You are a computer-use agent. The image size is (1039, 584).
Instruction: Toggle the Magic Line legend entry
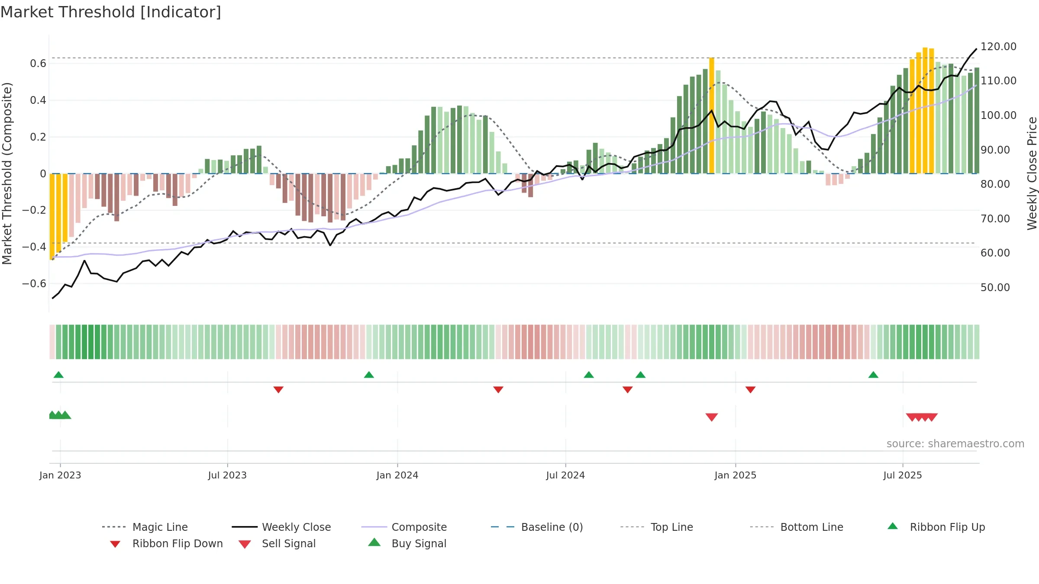coord(145,527)
